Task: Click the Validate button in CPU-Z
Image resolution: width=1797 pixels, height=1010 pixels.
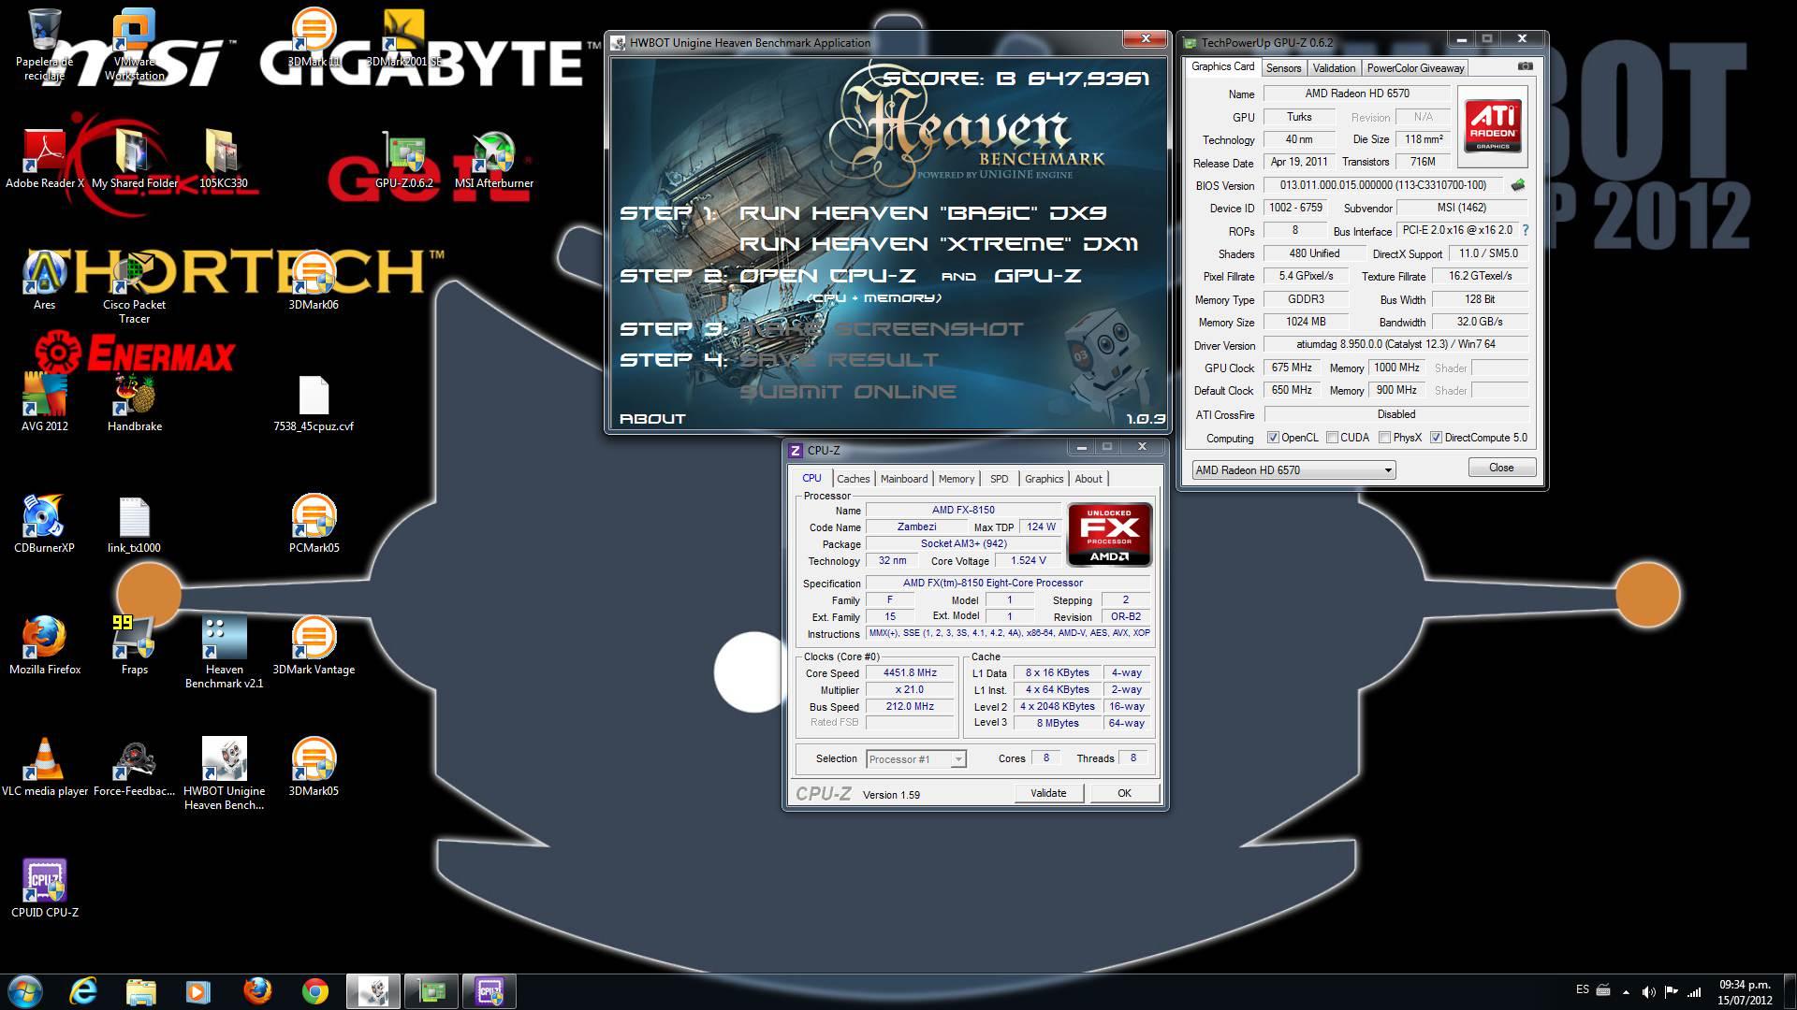Action: [1048, 793]
